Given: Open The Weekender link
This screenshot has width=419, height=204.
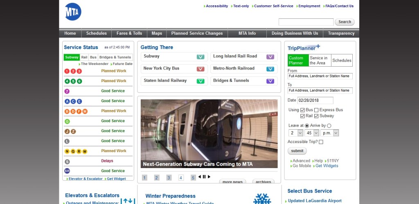Looking at the screenshot, I should click(x=94, y=64).
